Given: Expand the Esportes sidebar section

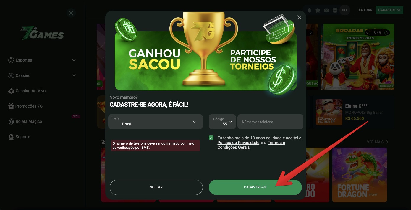Looking at the screenshot, I should coord(42,60).
